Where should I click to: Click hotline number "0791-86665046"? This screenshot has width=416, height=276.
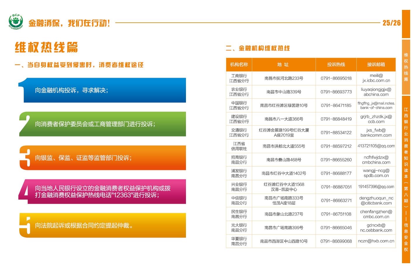point(336,228)
